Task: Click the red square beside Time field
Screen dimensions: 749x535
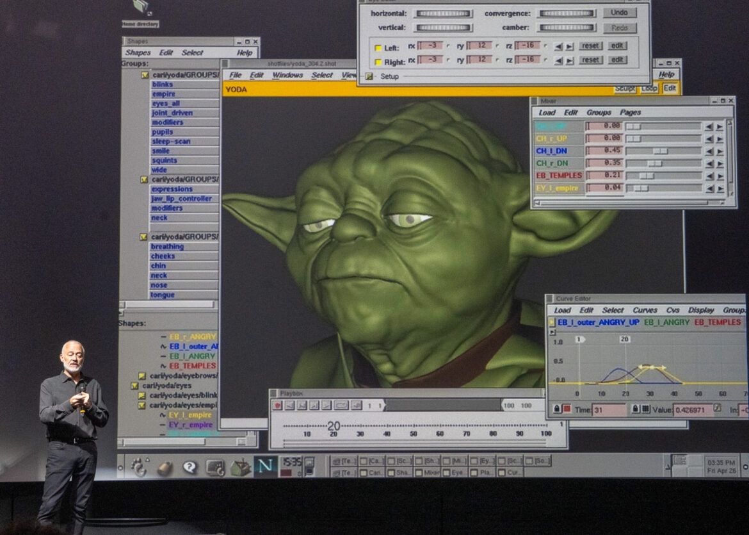Action: pos(567,409)
